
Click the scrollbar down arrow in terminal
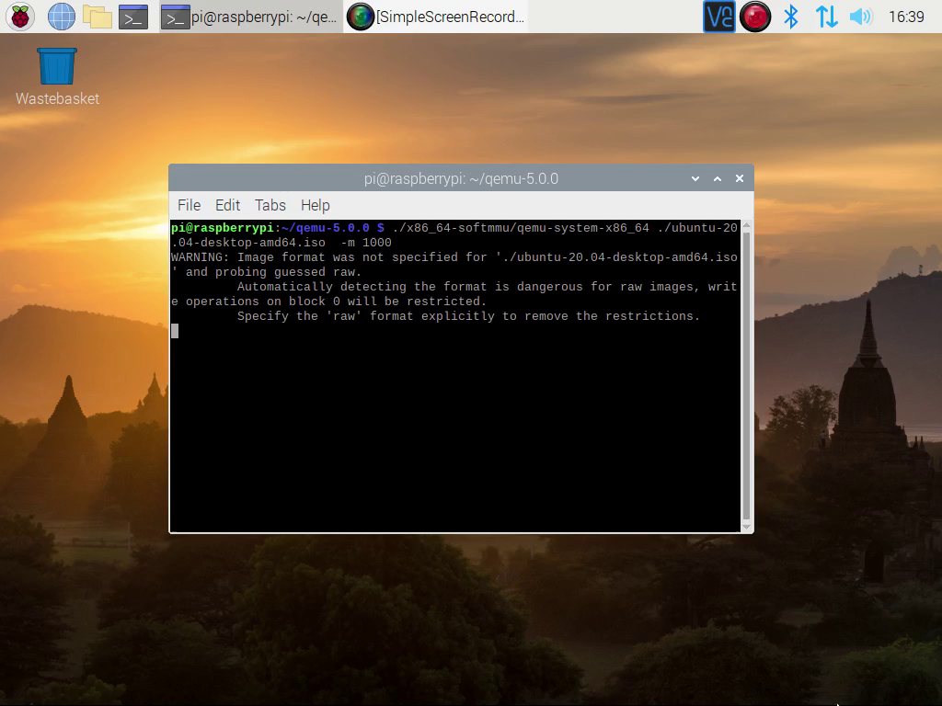point(747,527)
